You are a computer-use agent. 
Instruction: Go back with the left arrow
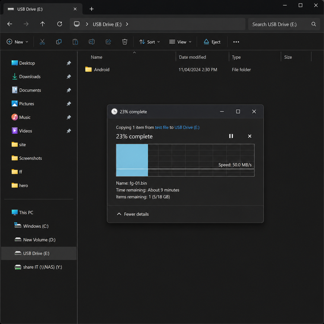click(x=10, y=24)
